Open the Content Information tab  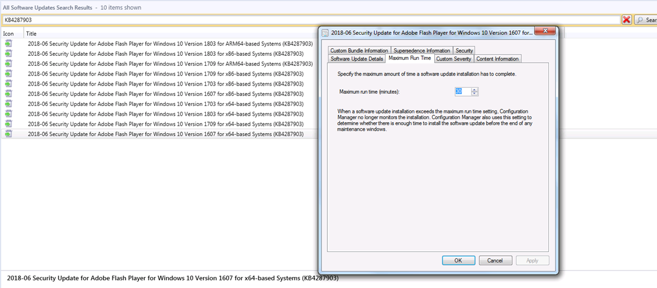pyautogui.click(x=497, y=59)
